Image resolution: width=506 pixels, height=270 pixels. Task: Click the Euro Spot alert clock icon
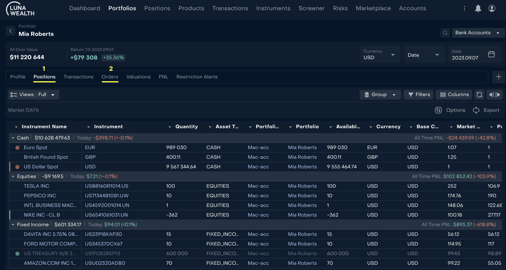coord(17,148)
